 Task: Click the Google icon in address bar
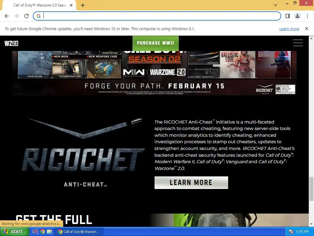click(39, 16)
